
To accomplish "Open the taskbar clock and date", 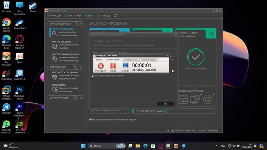I will coord(247,146).
